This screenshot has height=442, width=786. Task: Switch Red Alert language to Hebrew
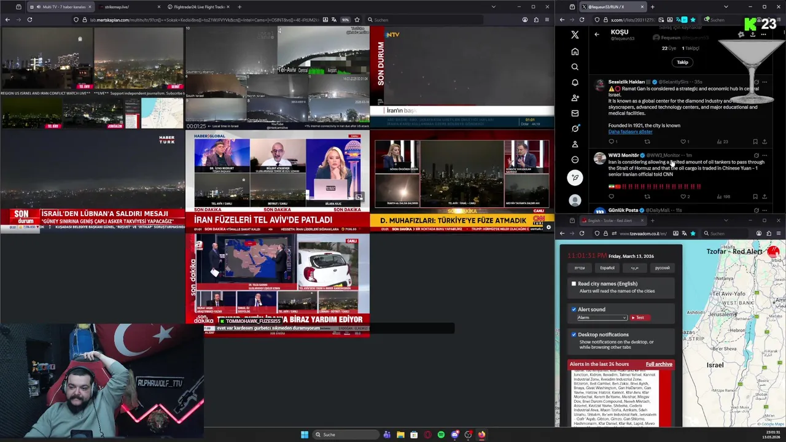pos(579,268)
